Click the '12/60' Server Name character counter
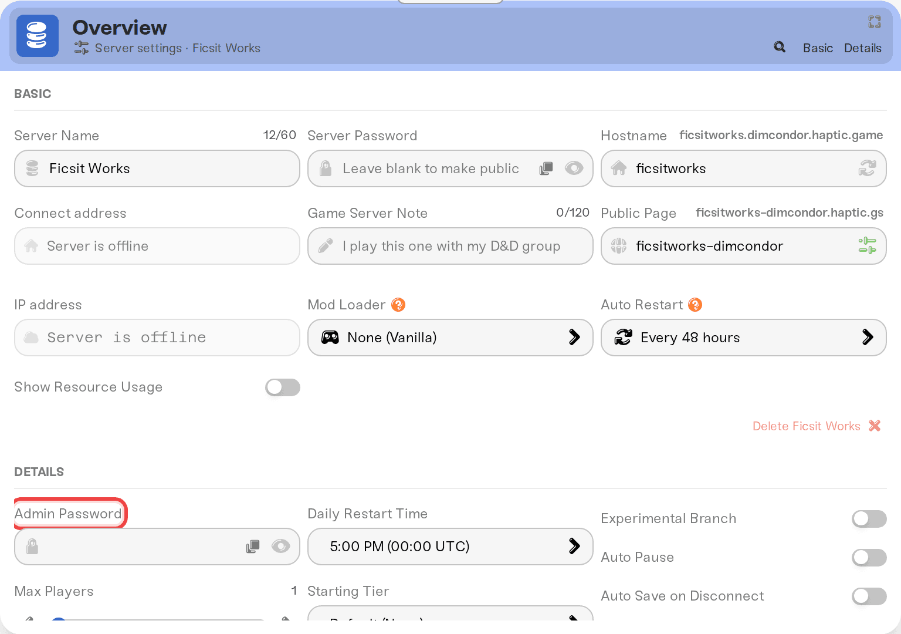This screenshot has height=634, width=901. (280, 135)
